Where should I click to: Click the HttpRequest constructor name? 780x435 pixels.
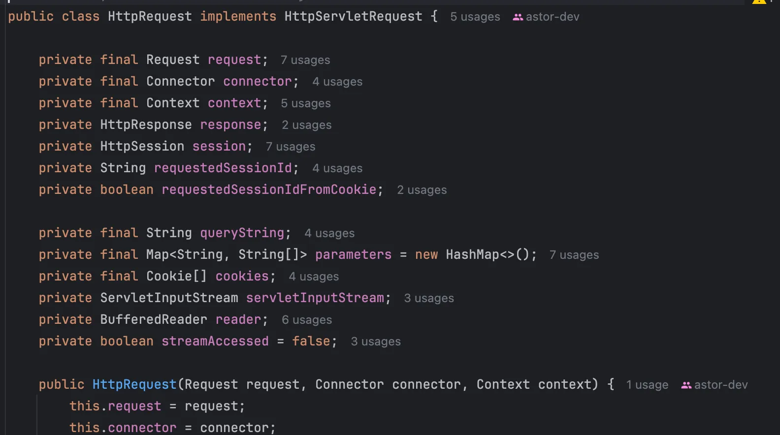(x=134, y=385)
